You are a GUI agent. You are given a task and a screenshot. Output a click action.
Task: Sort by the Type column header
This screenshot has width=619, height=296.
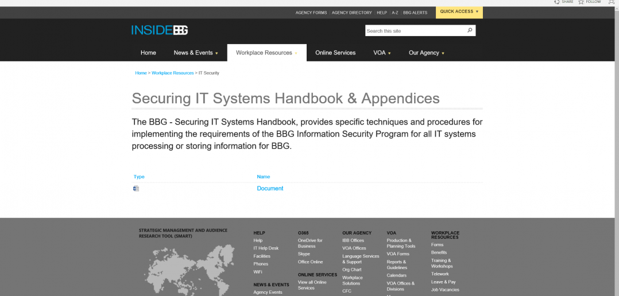pos(139,177)
